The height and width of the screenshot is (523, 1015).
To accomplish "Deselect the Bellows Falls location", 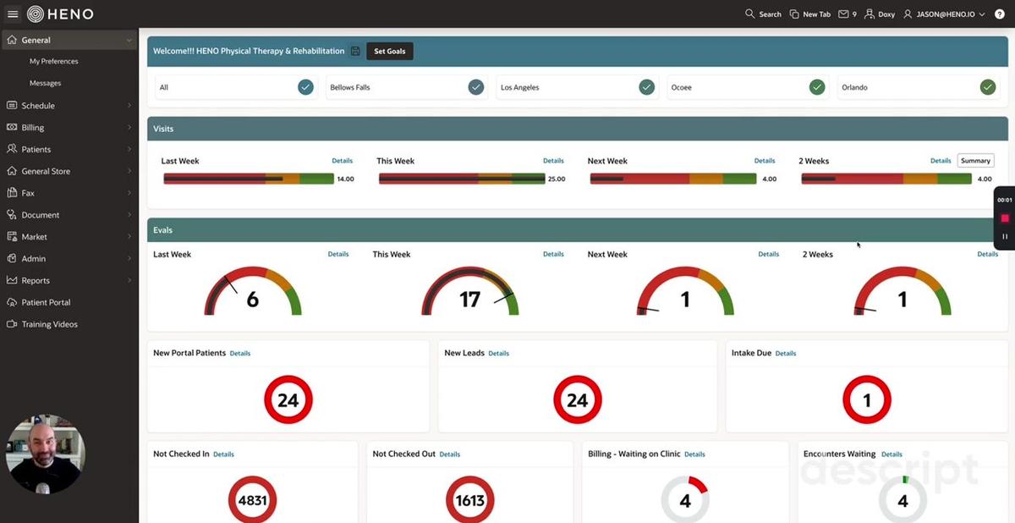I will coord(476,86).
